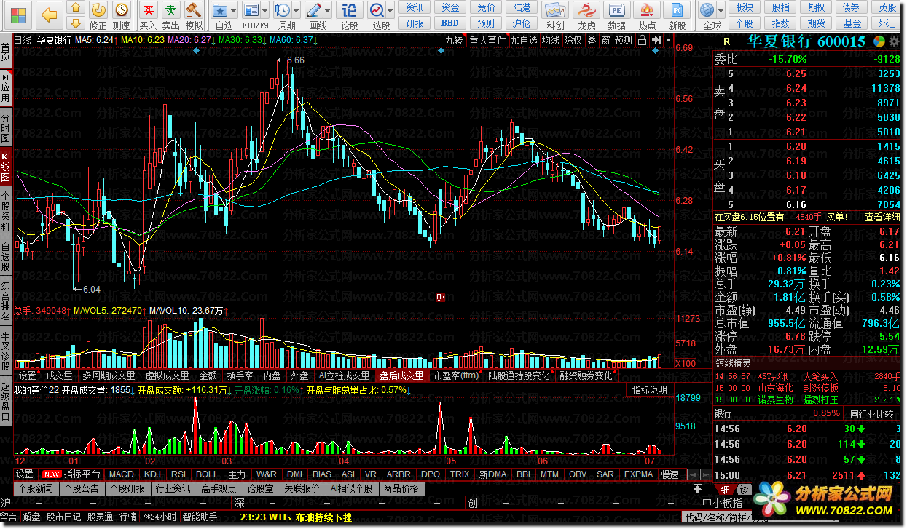
Task: Click the 资讯 button
Action: (x=415, y=7)
